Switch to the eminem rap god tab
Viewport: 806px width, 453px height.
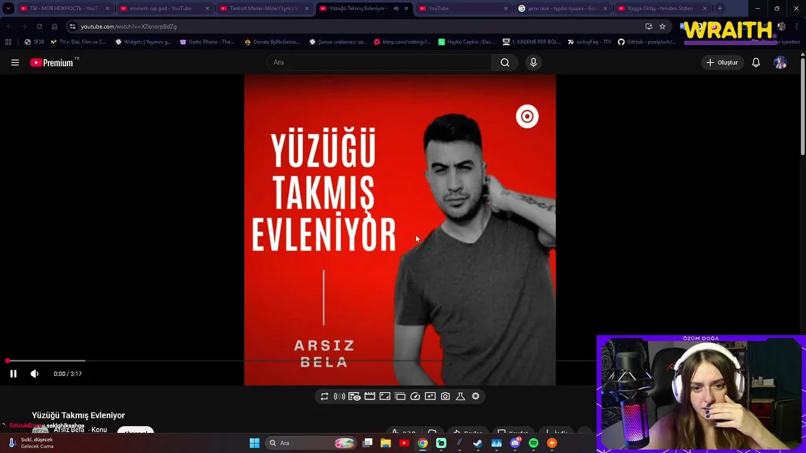click(164, 8)
